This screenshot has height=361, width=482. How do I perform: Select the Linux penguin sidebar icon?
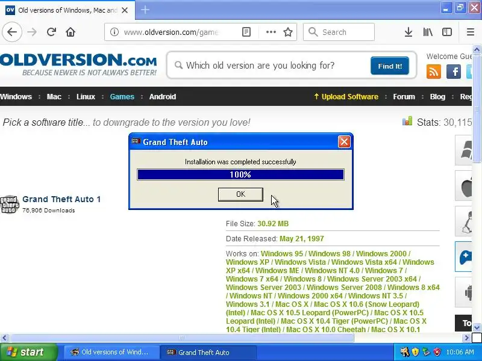point(465,221)
